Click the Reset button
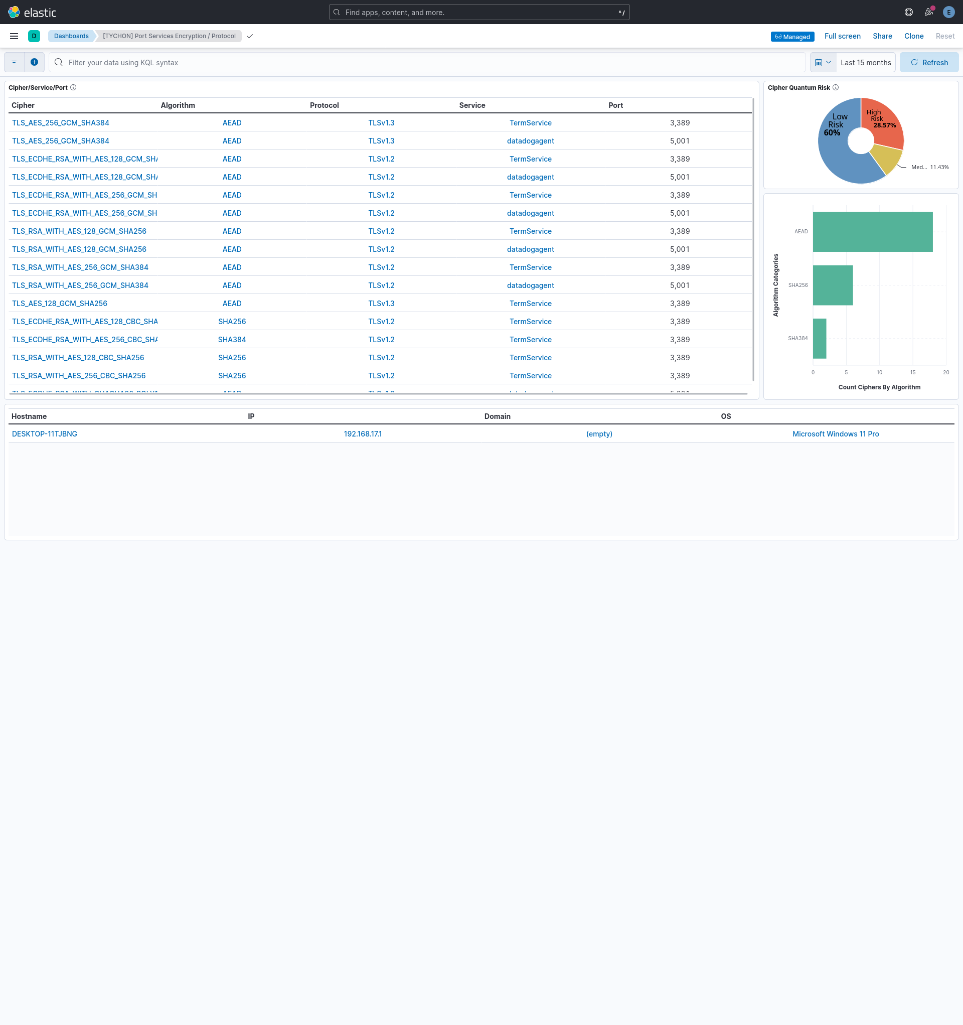The image size is (963, 1025). (x=945, y=36)
